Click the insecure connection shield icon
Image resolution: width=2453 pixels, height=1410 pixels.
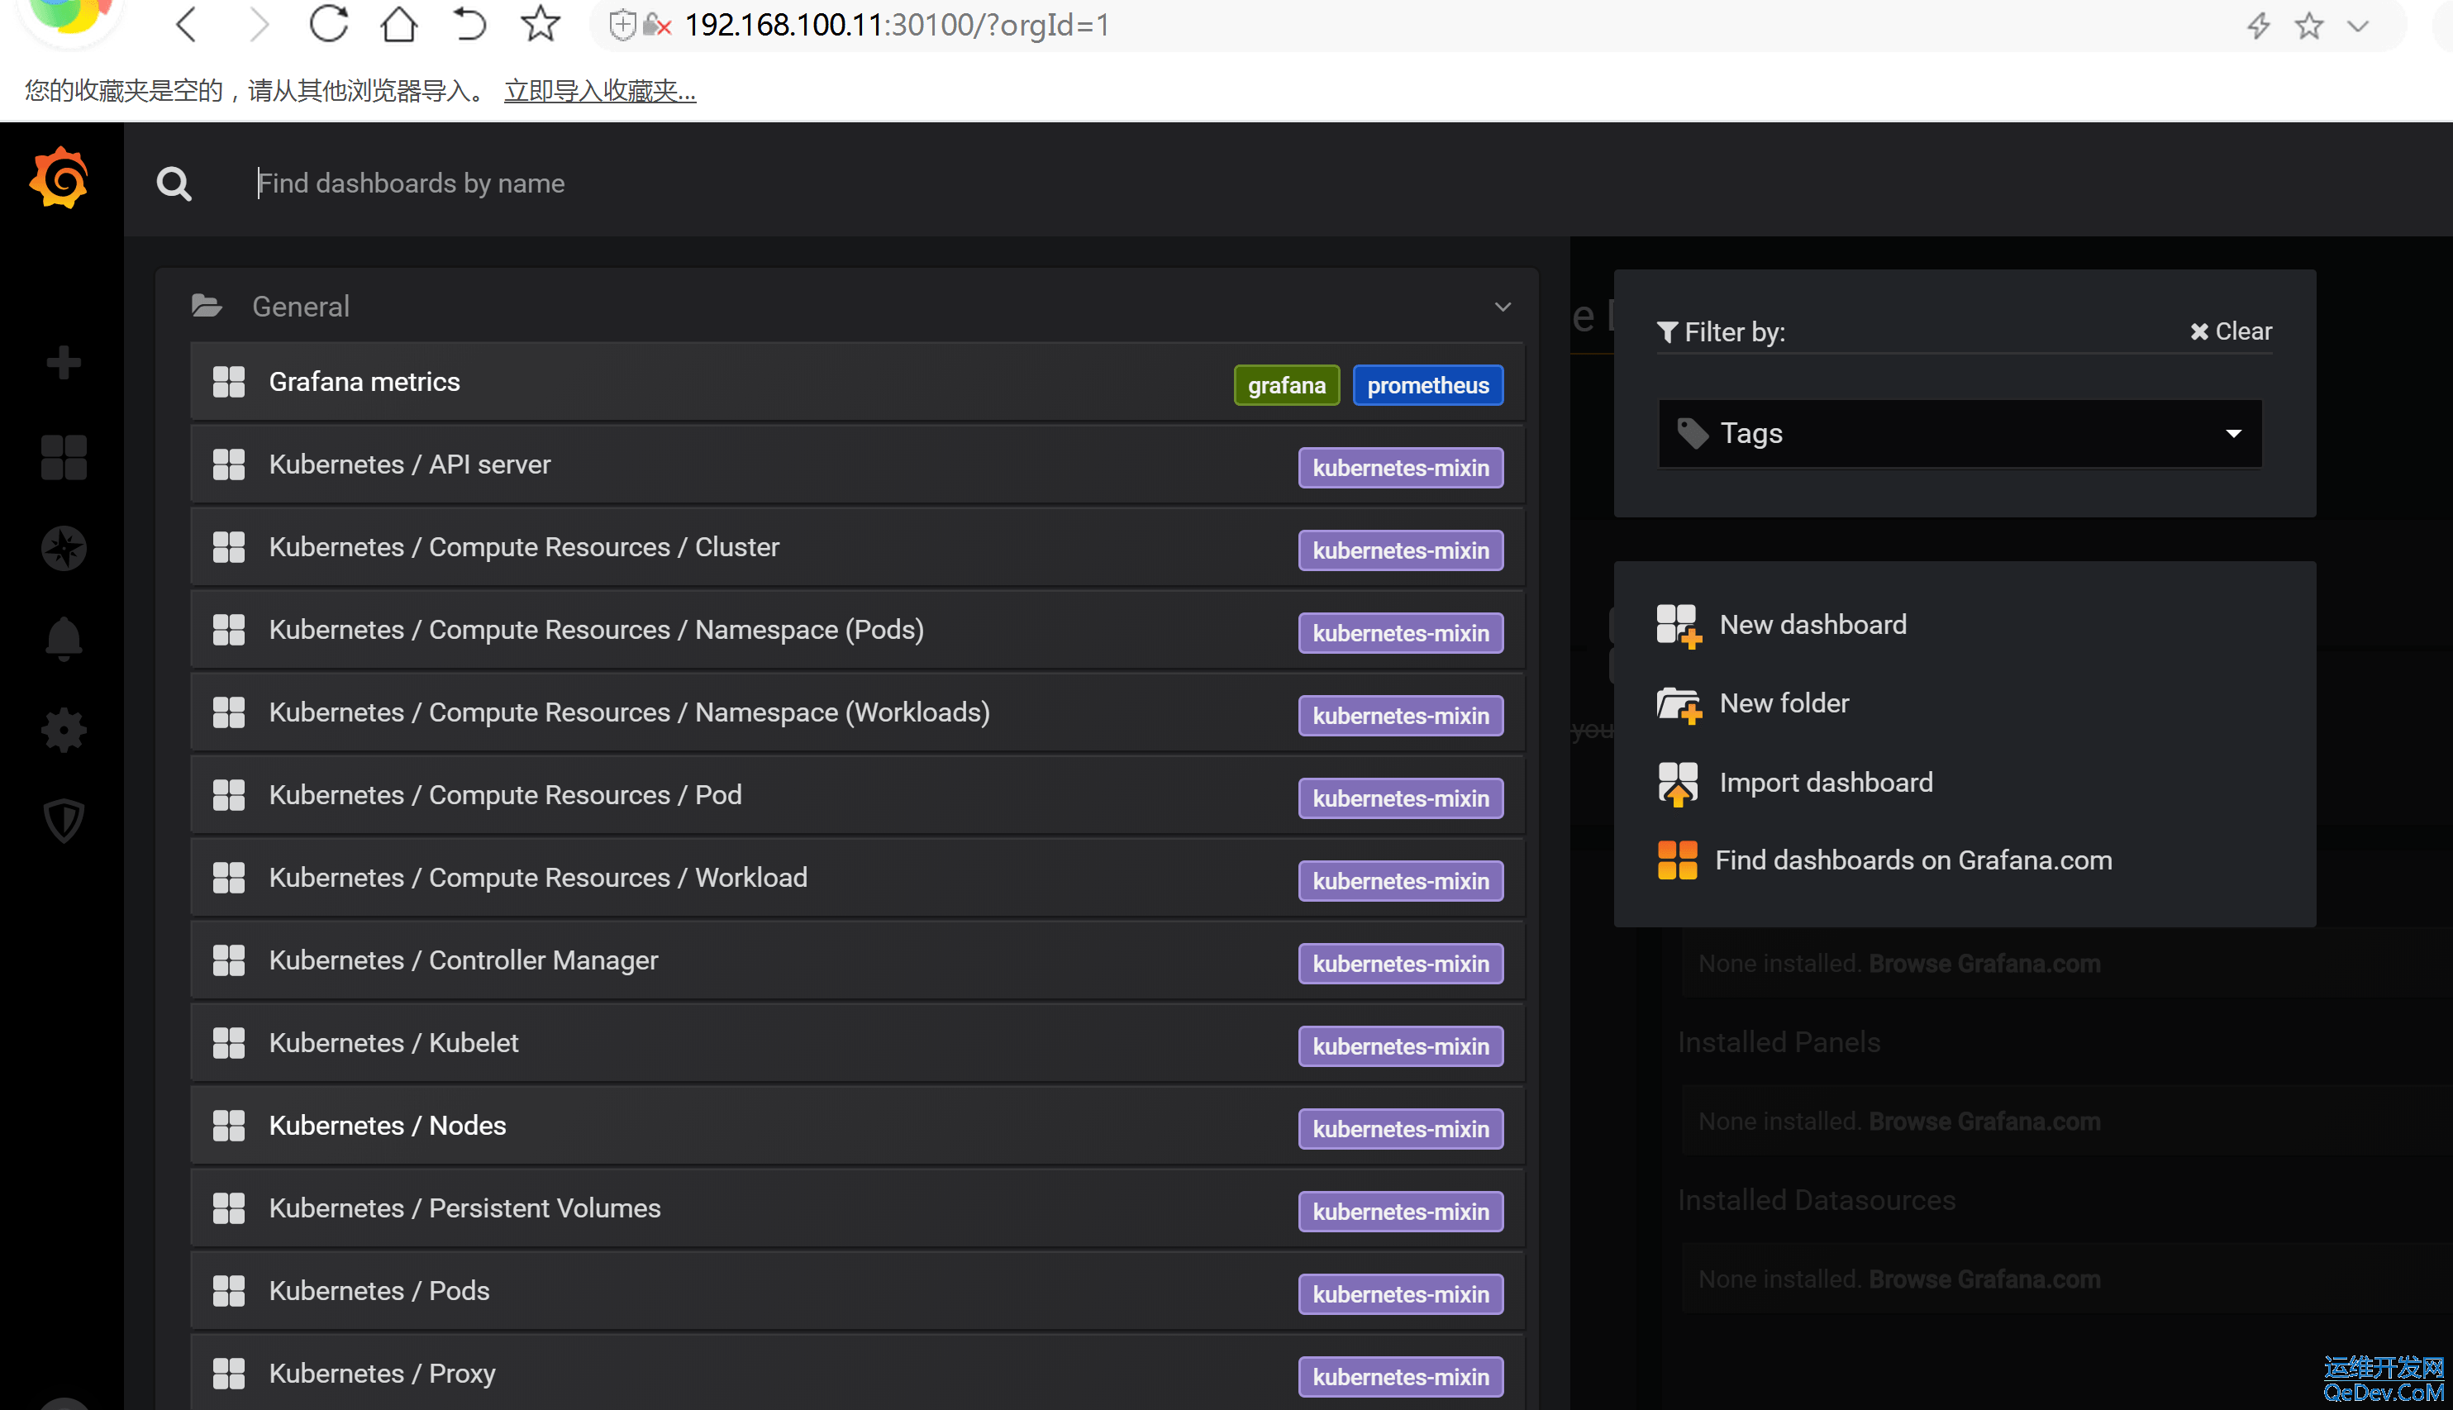pos(622,25)
